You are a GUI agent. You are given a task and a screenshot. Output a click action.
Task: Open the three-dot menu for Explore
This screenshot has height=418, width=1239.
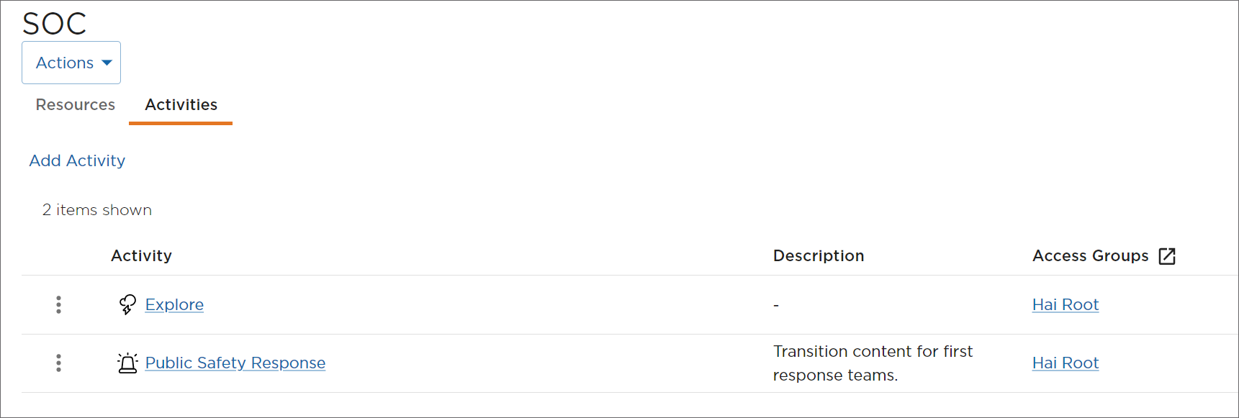point(59,305)
